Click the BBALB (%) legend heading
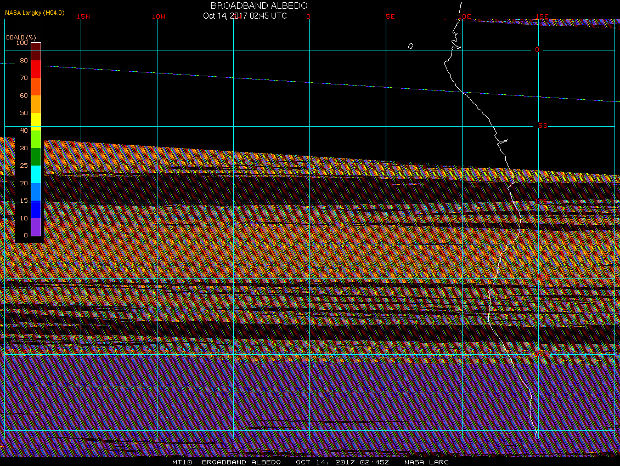This screenshot has width=620, height=466. (21, 37)
